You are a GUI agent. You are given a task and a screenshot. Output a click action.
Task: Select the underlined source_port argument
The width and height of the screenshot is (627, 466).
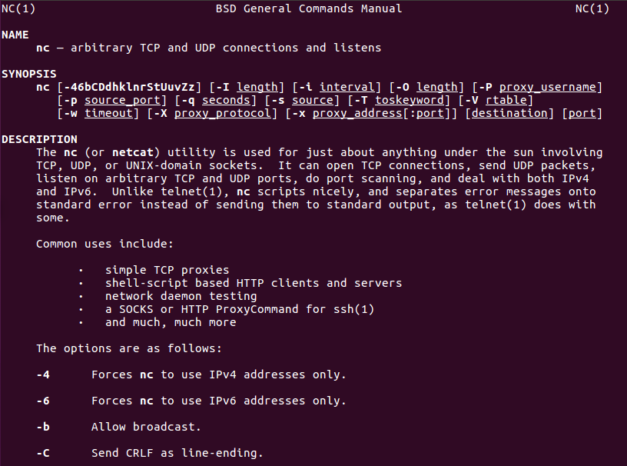click(x=122, y=100)
